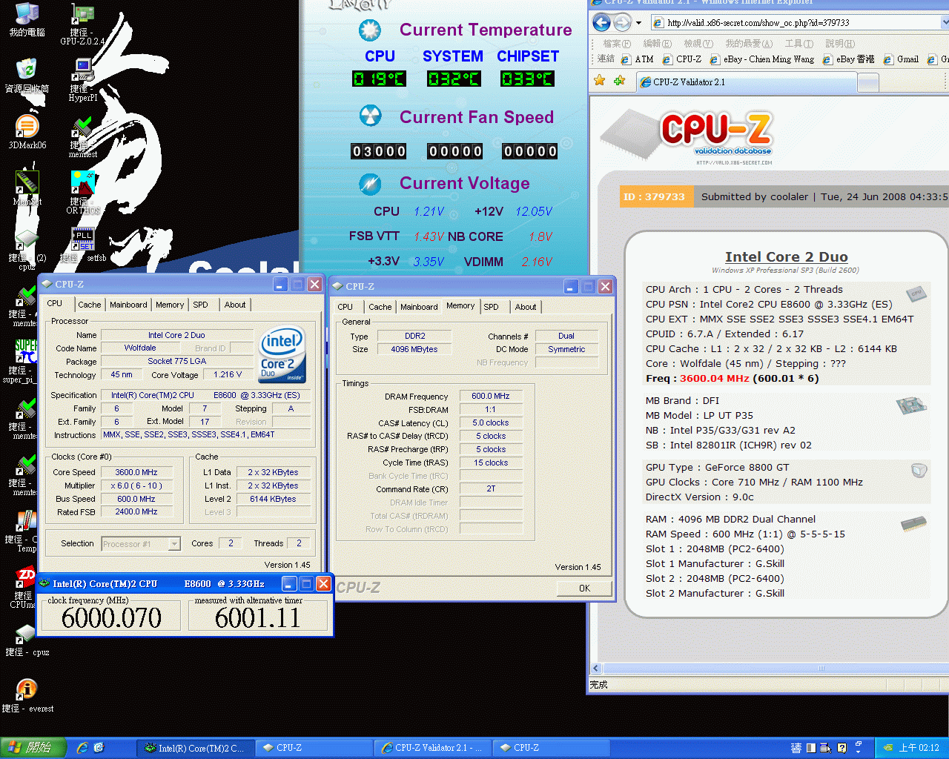
Task: Open the recent pages dropdown beside forward button
Action: [638, 23]
